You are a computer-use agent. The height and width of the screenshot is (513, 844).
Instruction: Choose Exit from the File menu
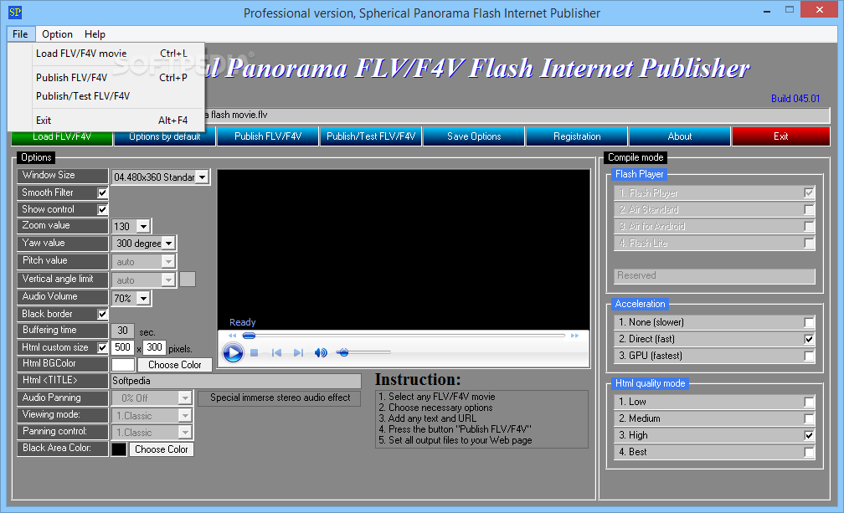106,120
